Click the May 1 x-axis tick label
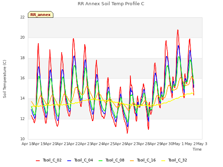The height and width of the screenshot is (167, 223). [178, 144]
